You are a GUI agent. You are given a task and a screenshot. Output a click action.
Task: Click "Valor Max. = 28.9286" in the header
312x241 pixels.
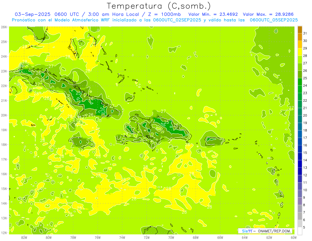268,14
